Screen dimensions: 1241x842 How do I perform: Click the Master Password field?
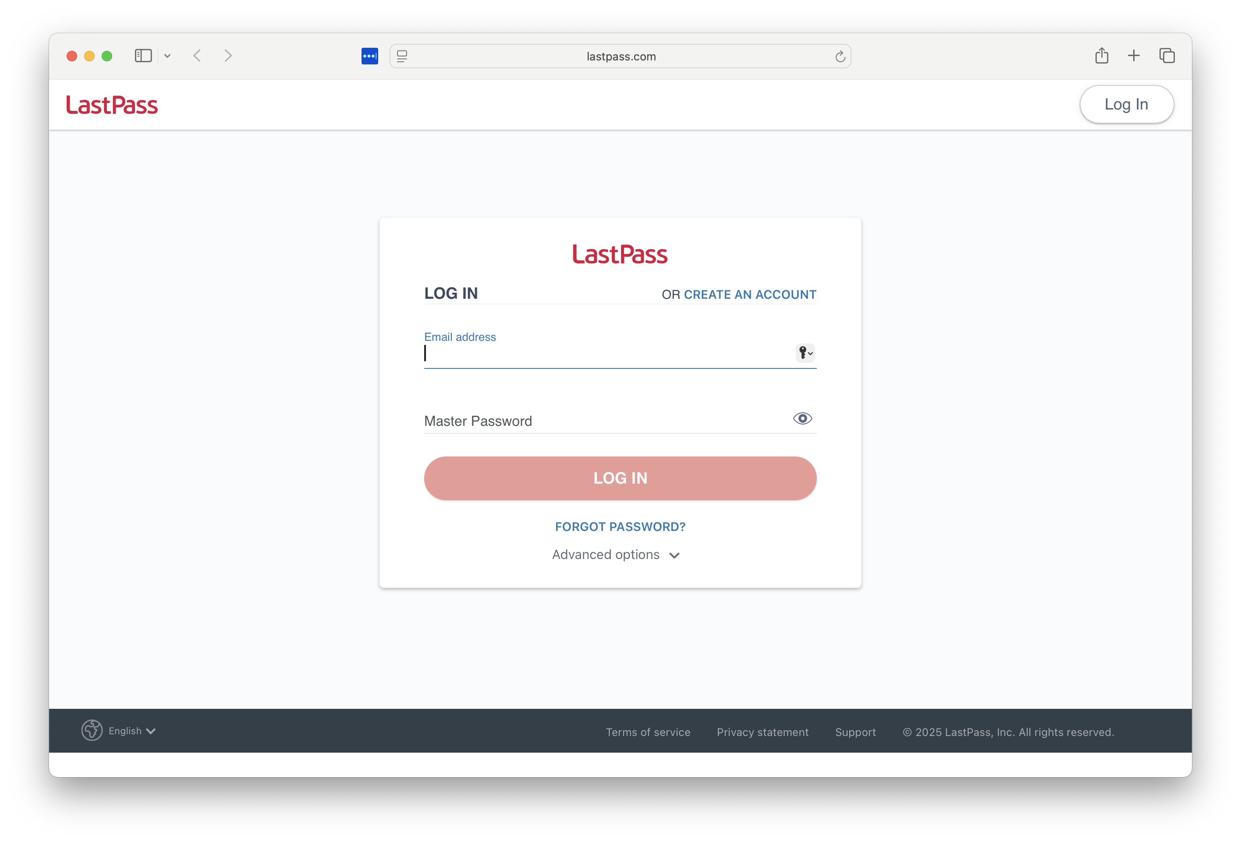point(603,421)
